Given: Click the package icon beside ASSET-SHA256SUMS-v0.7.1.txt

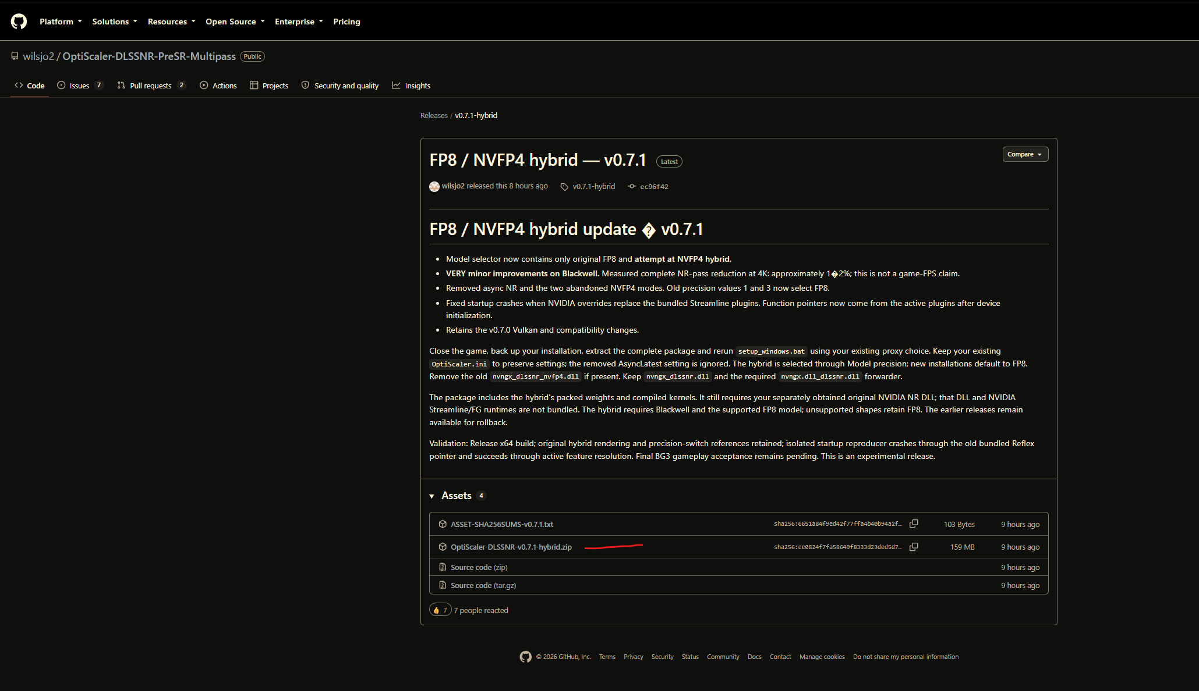Looking at the screenshot, I should (443, 524).
